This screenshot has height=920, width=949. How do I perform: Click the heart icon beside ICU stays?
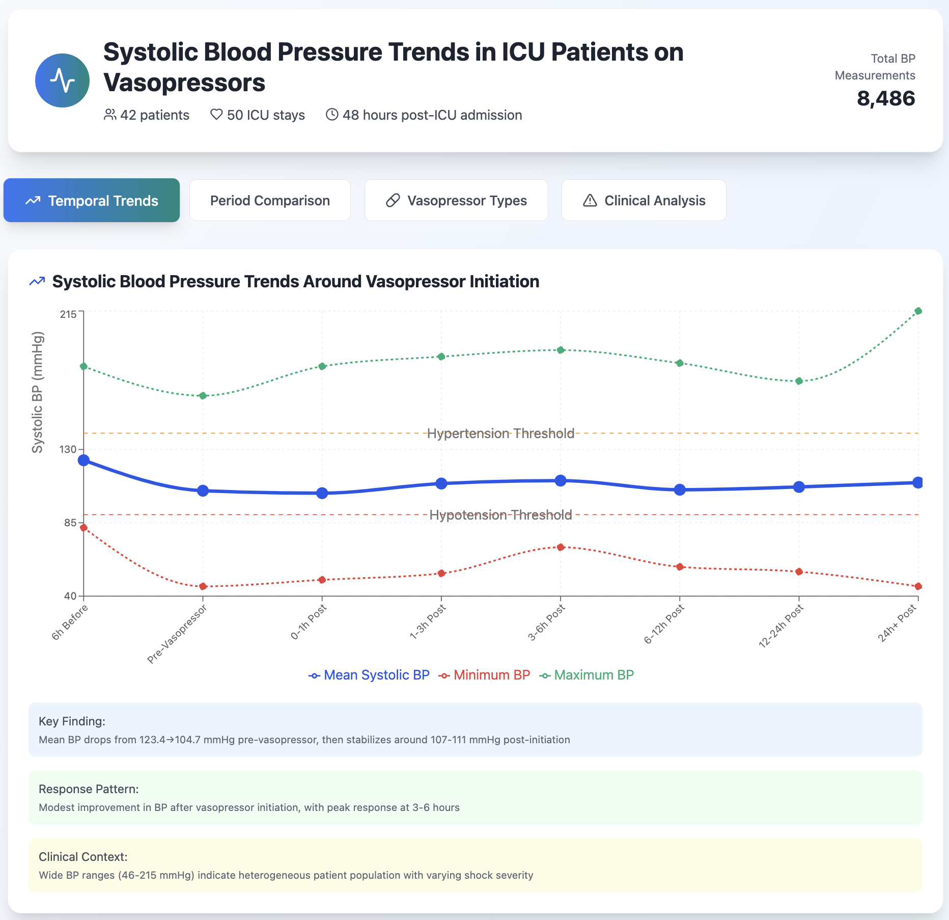click(x=216, y=115)
